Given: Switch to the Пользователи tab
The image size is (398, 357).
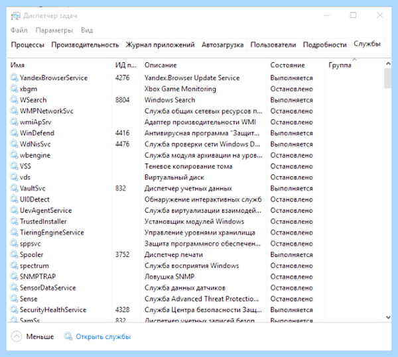Looking at the screenshot, I should tap(273, 45).
